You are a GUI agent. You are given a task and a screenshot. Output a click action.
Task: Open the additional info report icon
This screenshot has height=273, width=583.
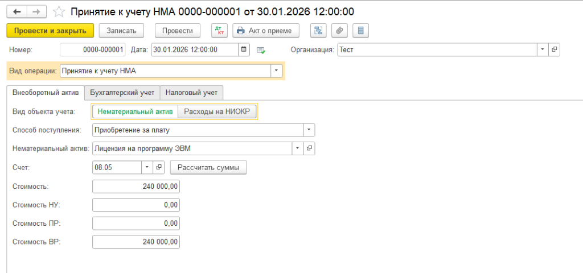tap(360, 31)
